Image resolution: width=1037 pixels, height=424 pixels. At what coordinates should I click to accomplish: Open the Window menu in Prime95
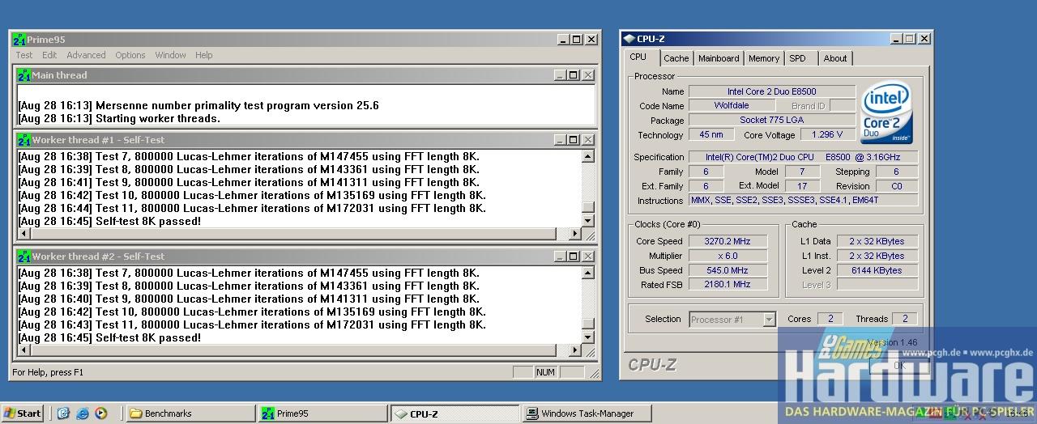[170, 55]
